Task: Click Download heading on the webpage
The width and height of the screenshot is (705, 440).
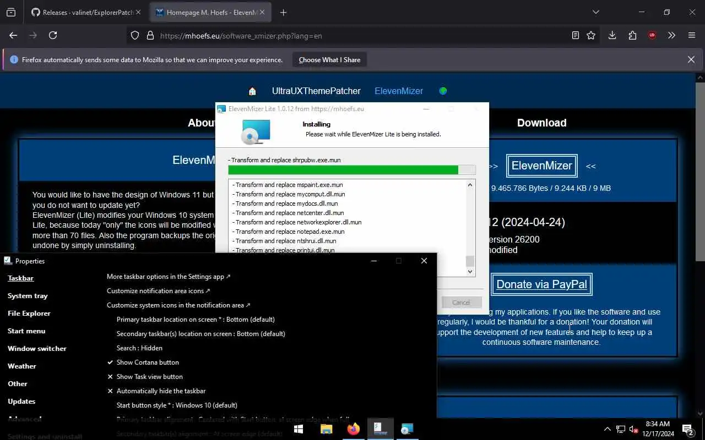Action: pyautogui.click(x=541, y=123)
